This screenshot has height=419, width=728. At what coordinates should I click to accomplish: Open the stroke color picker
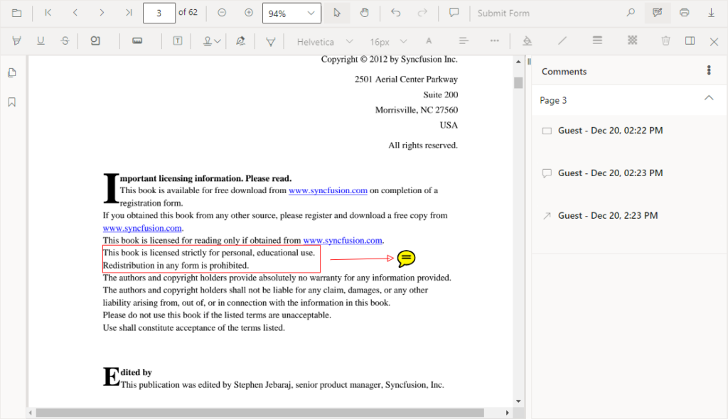(562, 40)
